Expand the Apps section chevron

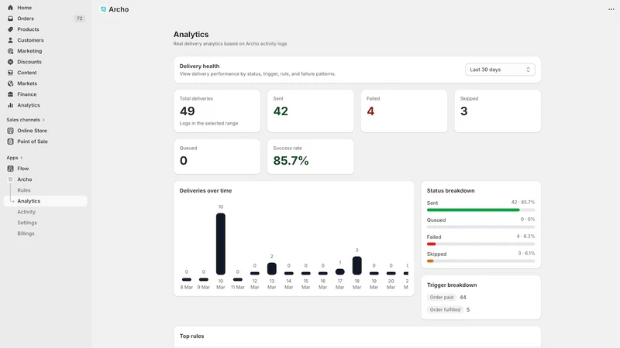(x=22, y=158)
